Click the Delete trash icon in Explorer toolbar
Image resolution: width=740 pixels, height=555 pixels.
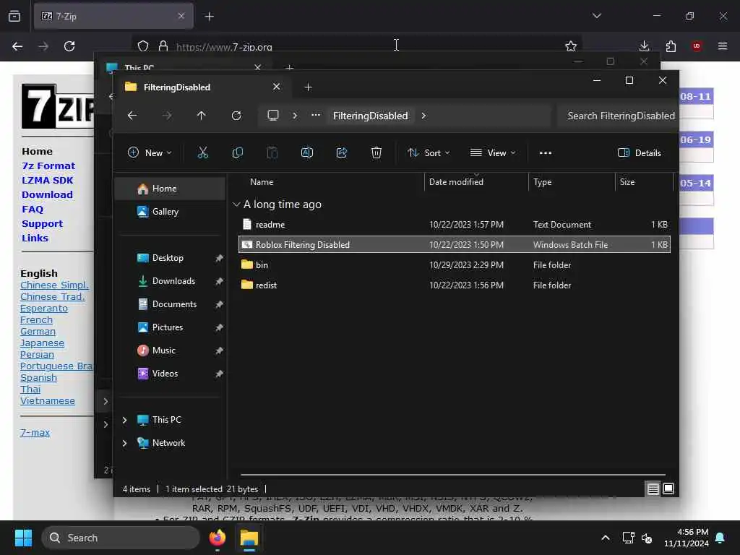click(376, 153)
